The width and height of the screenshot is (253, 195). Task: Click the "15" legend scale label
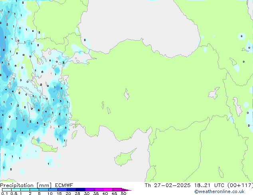tap(59, 193)
